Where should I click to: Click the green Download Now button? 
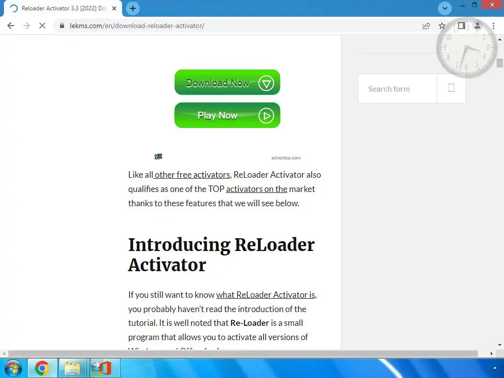pos(227,82)
